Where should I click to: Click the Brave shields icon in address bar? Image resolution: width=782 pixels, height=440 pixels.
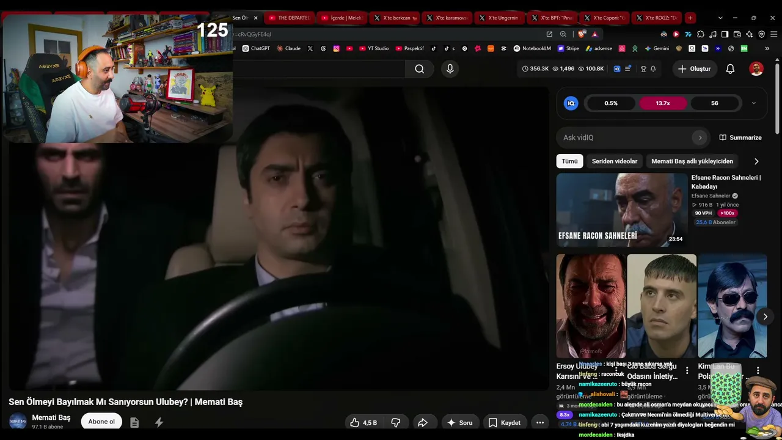click(582, 34)
